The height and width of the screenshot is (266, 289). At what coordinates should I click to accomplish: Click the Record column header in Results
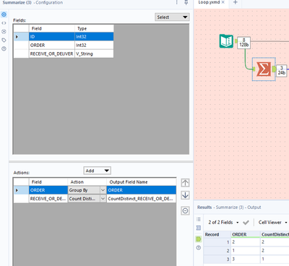pos(217,234)
